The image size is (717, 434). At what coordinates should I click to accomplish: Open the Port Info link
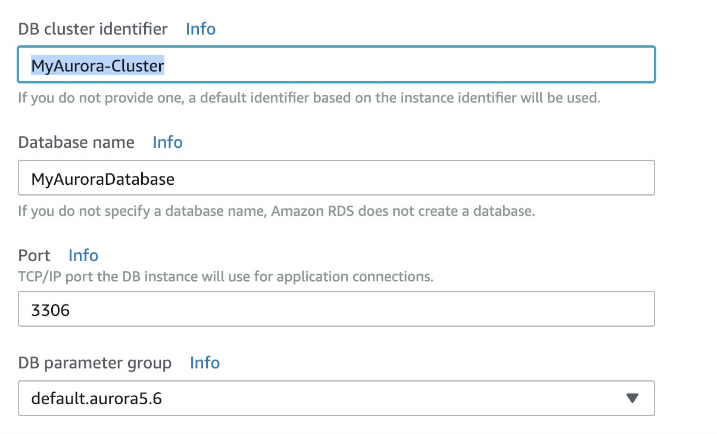83,256
